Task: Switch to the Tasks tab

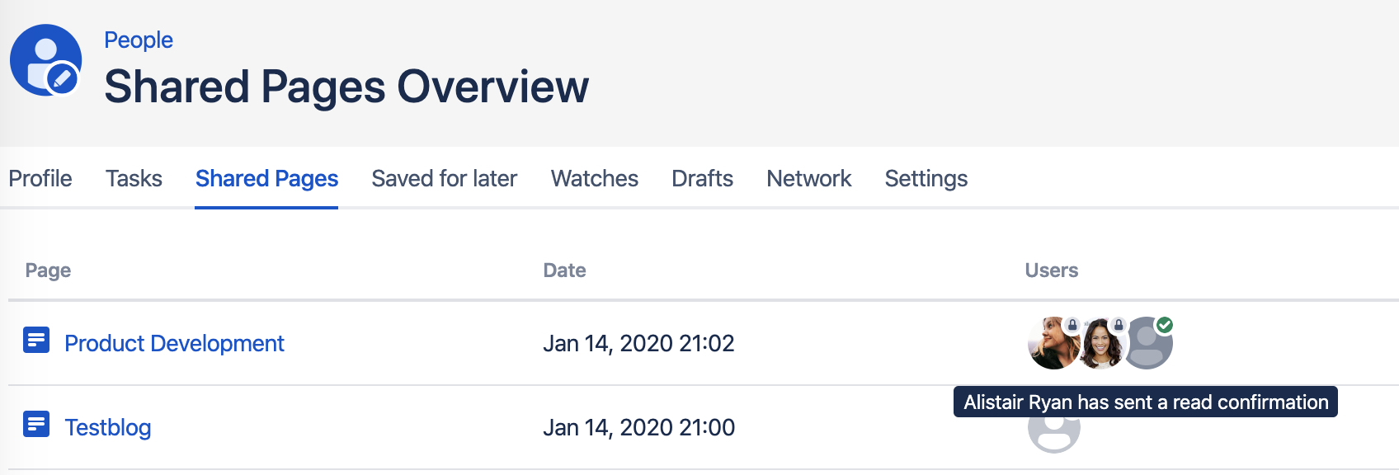Action: tap(134, 178)
